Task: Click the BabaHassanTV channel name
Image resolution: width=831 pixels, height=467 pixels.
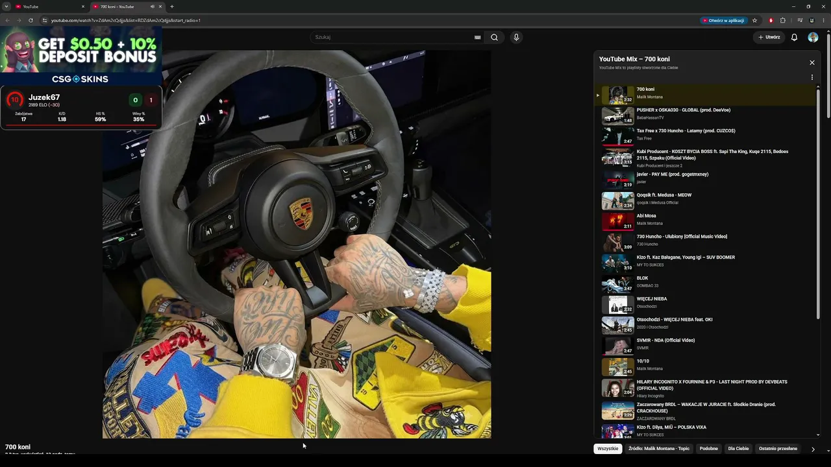Action: pos(651,118)
